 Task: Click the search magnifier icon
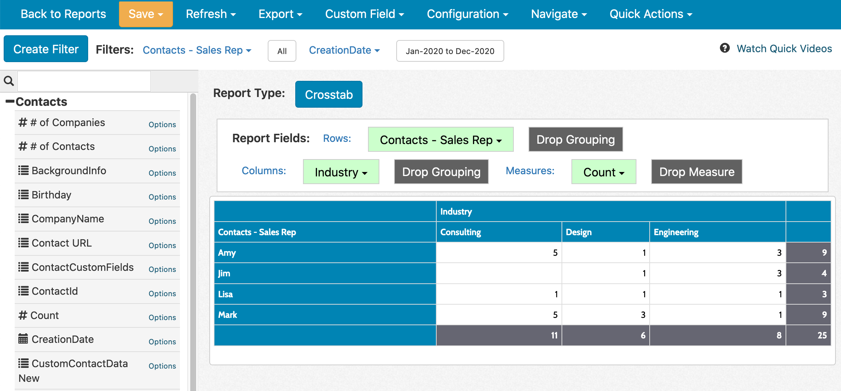(x=9, y=81)
